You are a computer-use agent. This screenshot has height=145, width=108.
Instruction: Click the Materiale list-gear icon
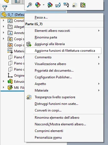(x=10, y=51)
